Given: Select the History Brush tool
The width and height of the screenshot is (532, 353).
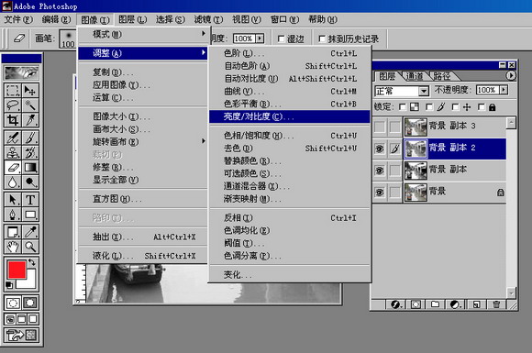Looking at the screenshot, I should tap(30, 152).
